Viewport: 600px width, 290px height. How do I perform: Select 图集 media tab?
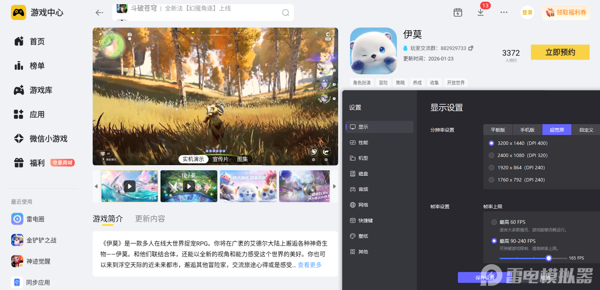pyautogui.click(x=243, y=159)
